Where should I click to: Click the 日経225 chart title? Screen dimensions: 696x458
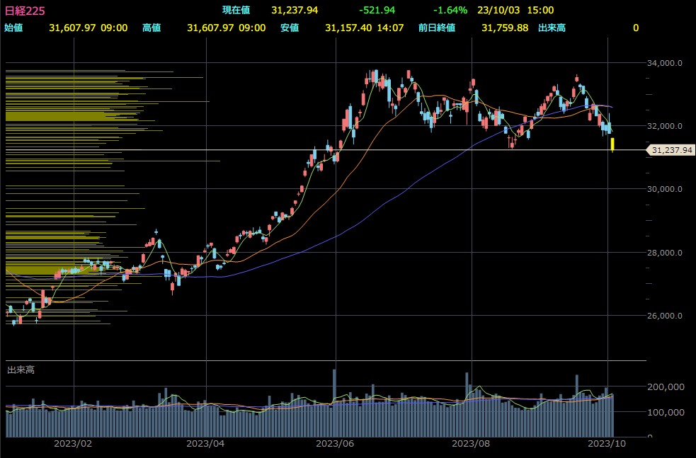click(25, 10)
